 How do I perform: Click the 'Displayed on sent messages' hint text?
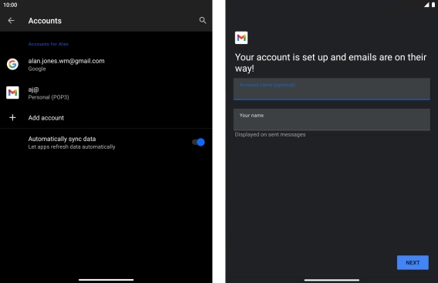coord(270,135)
